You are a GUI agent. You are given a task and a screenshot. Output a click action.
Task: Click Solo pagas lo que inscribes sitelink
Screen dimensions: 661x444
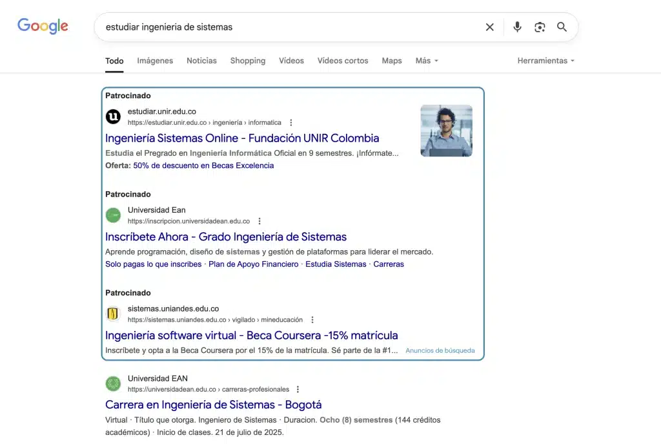point(154,264)
